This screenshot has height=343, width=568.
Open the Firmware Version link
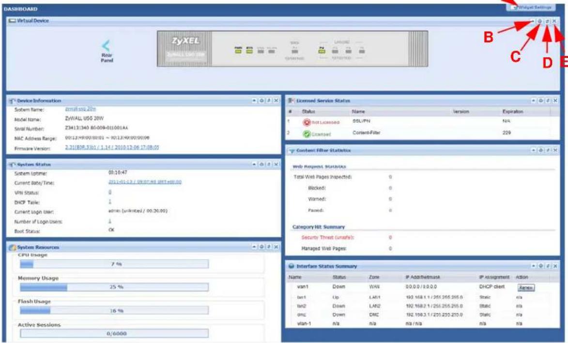tap(112, 147)
